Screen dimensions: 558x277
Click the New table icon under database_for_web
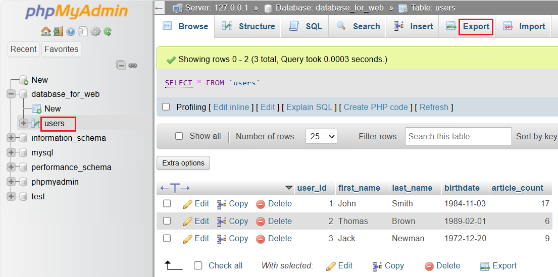[x=37, y=109]
